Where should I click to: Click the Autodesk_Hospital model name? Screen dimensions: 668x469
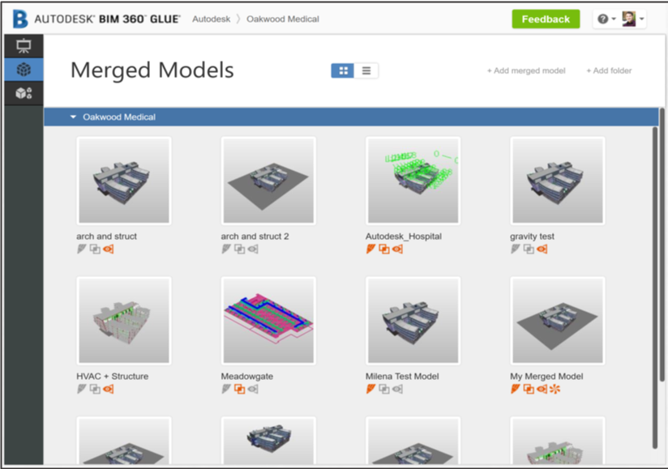[x=404, y=237]
